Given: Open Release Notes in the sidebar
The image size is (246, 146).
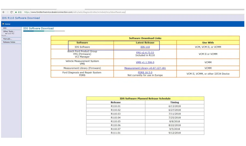Looking at the screenshot, I should point(9,42).
